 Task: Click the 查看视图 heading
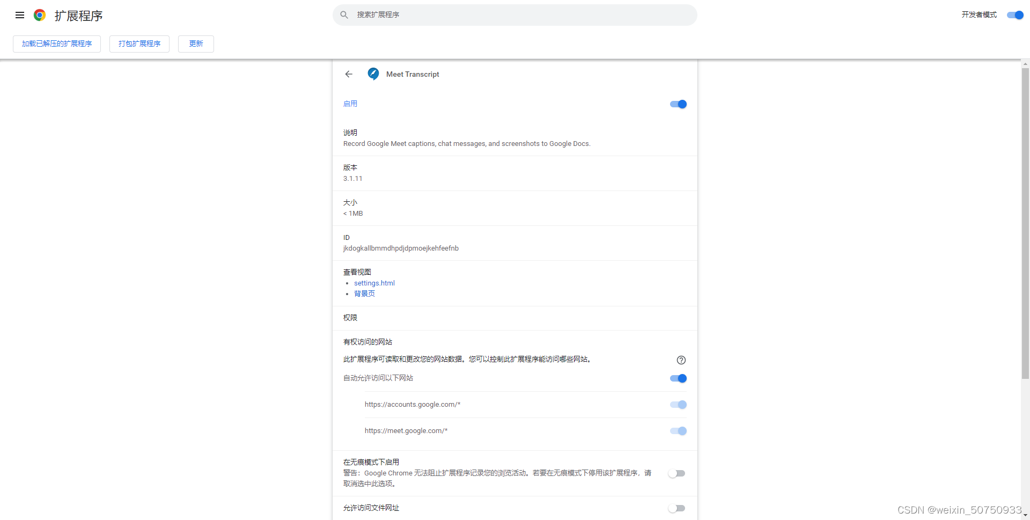click(x=357, y=272)
